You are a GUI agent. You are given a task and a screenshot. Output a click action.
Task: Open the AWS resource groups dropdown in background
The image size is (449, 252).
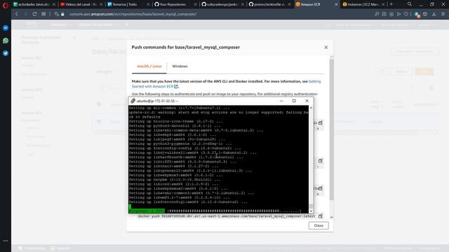coord(98,25)
